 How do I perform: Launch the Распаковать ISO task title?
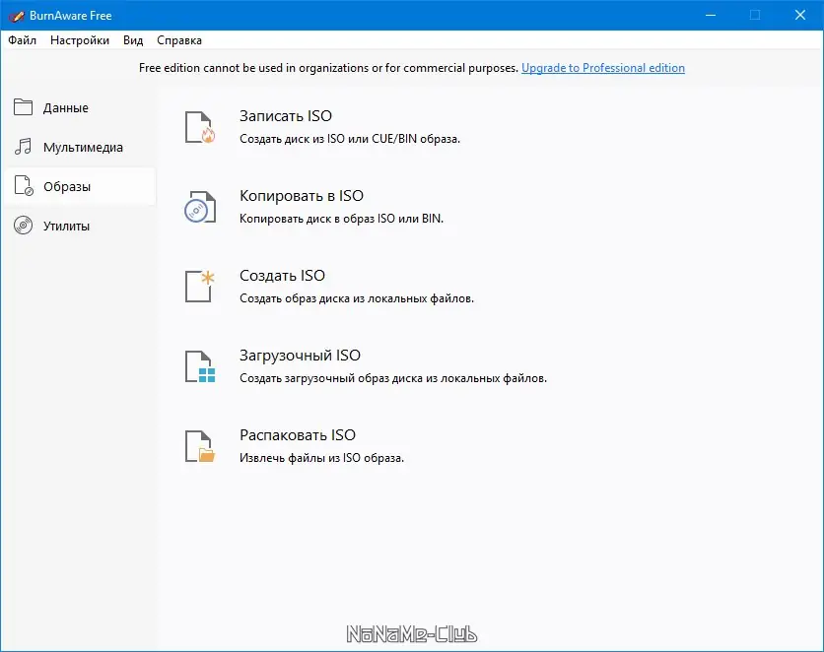pyautogui.click(x=298, y=434)
